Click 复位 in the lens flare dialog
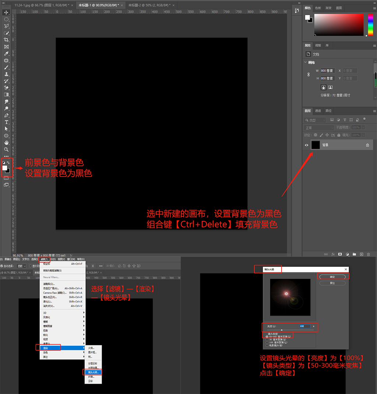This screenshot has width=377, height=394. point(332,283)
